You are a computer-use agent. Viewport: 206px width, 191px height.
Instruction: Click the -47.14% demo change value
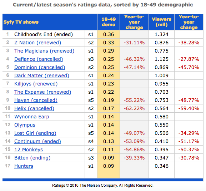tap(134, 67)
